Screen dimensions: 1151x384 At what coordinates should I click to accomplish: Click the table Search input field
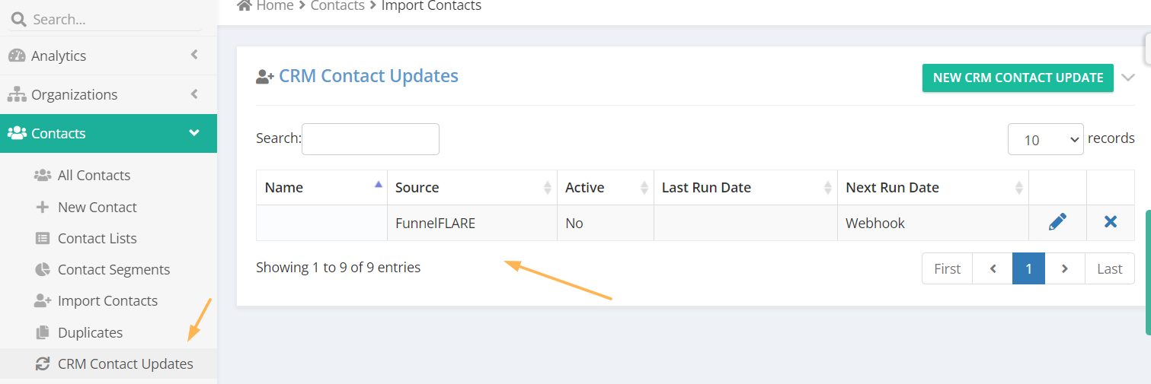tap(370, 139)
